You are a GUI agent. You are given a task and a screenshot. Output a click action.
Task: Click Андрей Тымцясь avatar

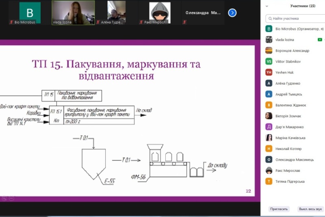coord(269,94)
